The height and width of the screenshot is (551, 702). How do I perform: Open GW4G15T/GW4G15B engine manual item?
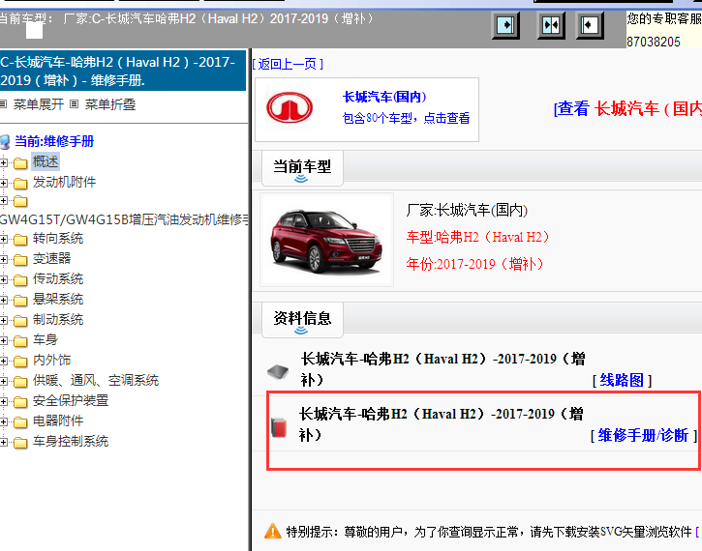[124, 219]
